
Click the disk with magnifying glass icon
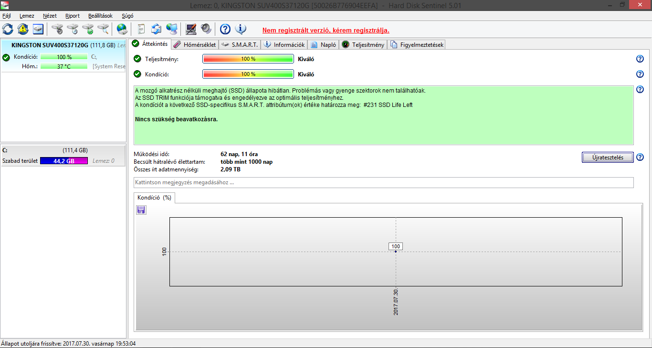(103, 29)
